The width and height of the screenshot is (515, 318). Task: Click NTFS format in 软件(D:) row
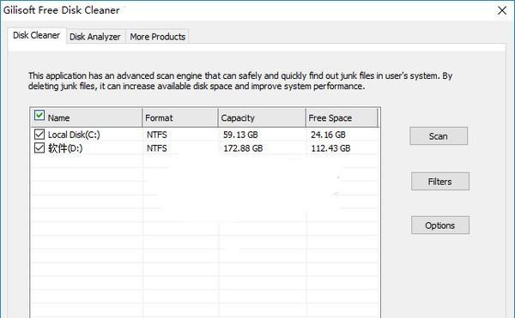(x=157, y=148)
